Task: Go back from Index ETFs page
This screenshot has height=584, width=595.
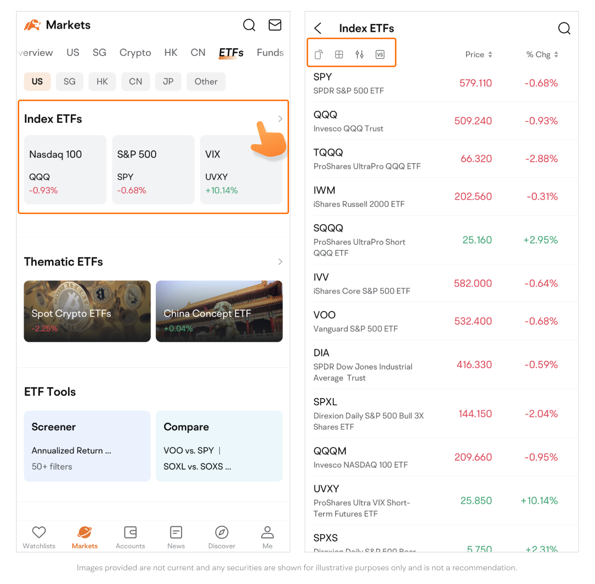Action: coord(318,29)
